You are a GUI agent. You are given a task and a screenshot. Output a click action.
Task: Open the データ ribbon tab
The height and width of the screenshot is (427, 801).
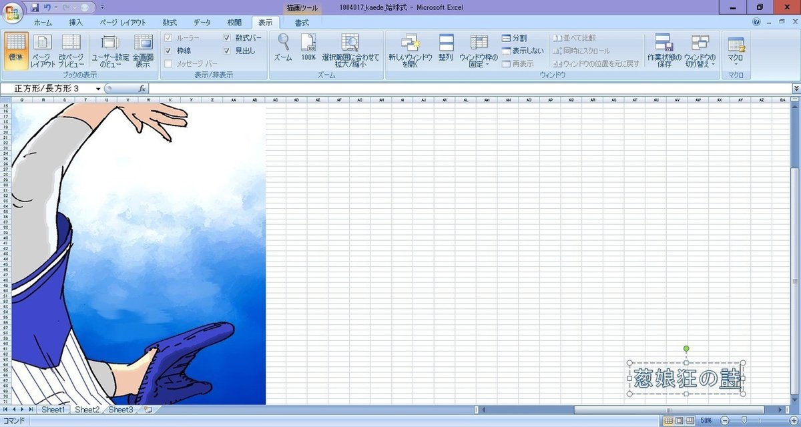pyautogui.click(x=202, y=23)
